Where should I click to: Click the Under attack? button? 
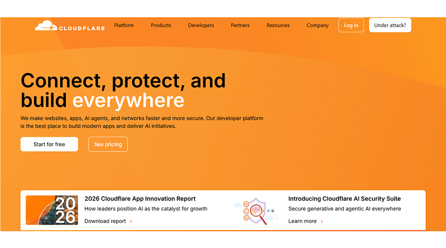point(390,25)
